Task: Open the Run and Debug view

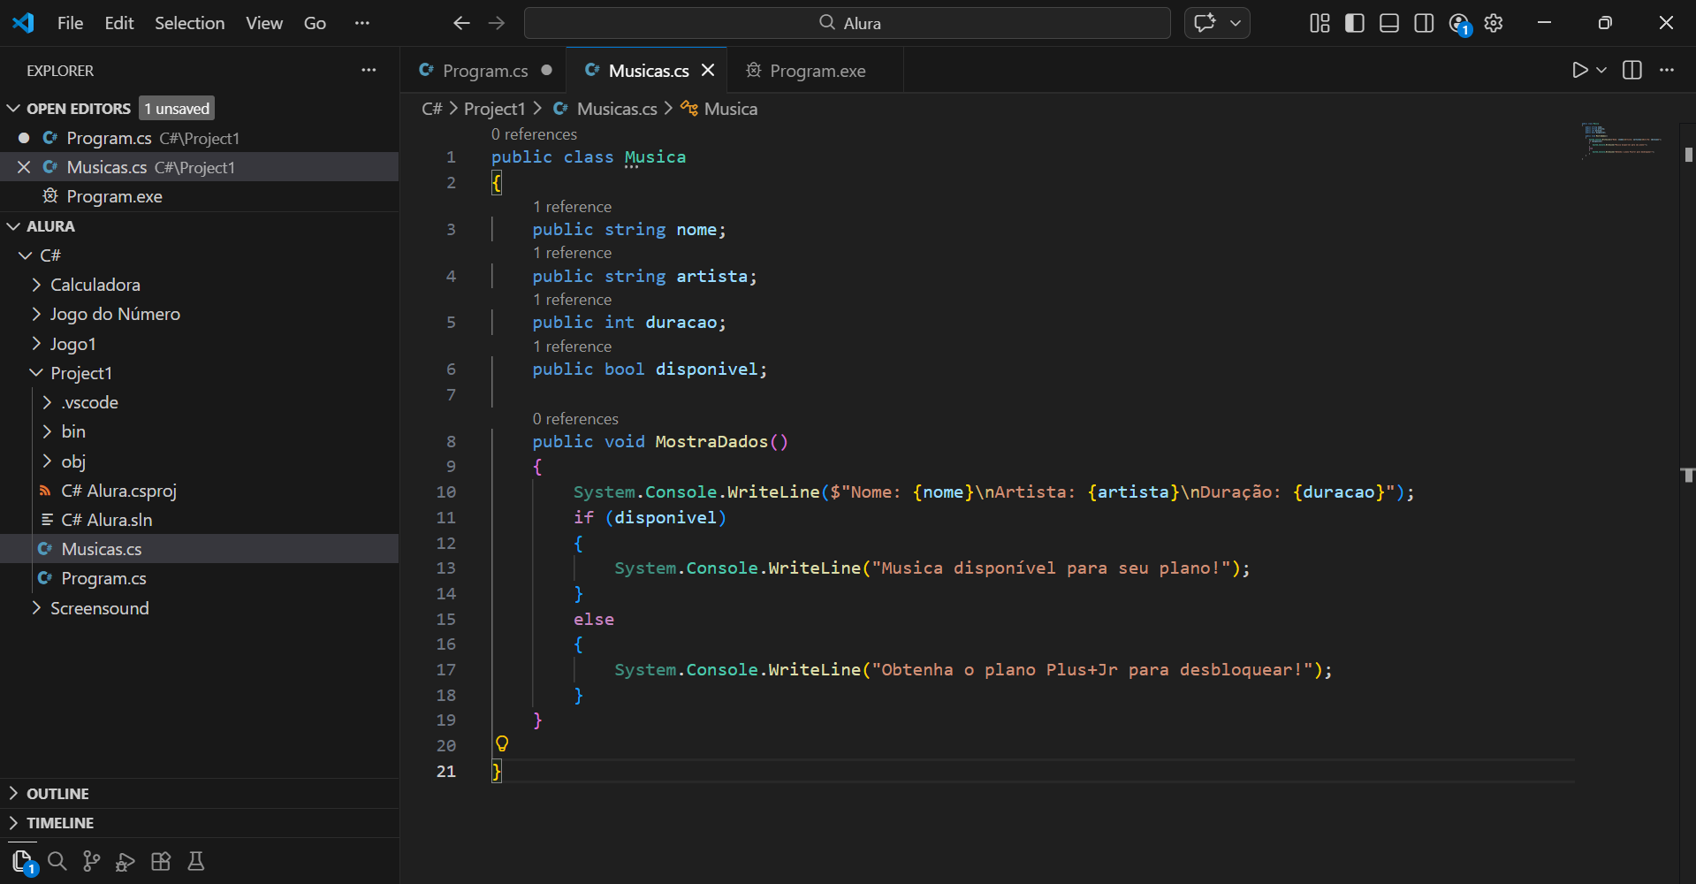Action: pyautogui.click(x=125, y=861)
